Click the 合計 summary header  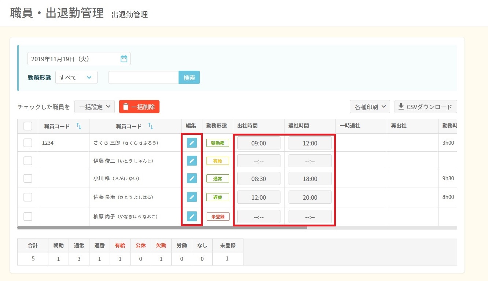pos(33,245)
